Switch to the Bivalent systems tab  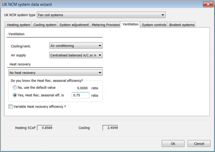pos(182,25)
